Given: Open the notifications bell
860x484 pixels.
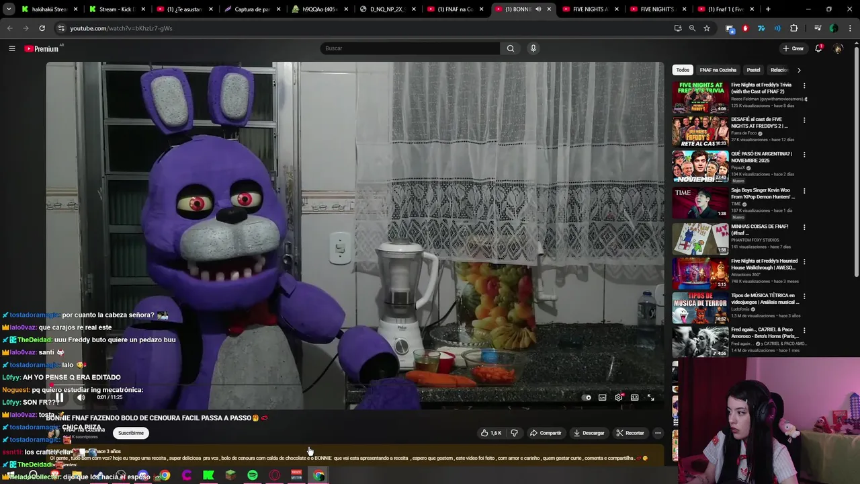Looking at the screenshot, I should pyautogui.click(x=818, y=48).
